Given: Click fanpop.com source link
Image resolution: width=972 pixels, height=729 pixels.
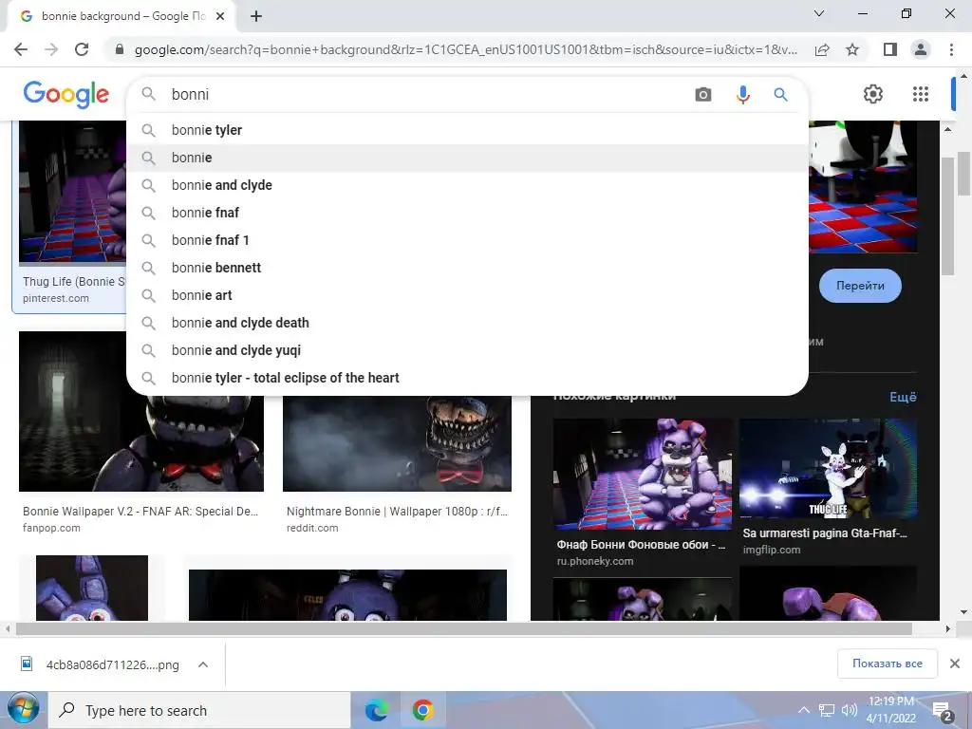Looking at the screenshot, I should click(51, 528).
